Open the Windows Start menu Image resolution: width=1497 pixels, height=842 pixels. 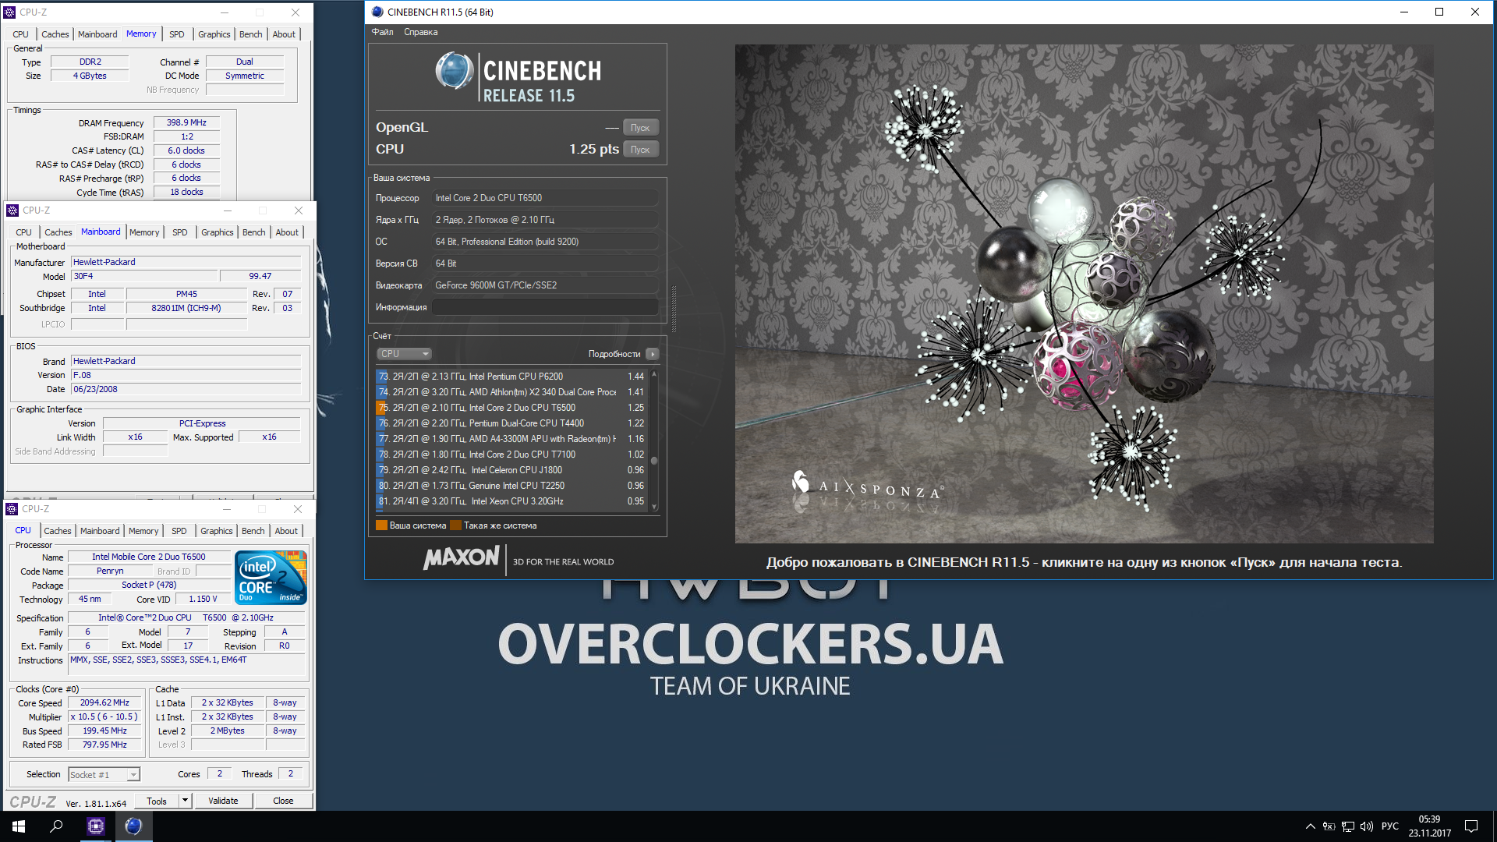click(19, 826)
